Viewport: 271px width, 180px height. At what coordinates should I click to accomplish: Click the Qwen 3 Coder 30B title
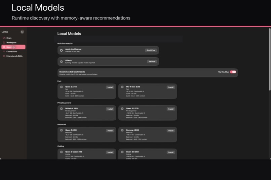74,152
